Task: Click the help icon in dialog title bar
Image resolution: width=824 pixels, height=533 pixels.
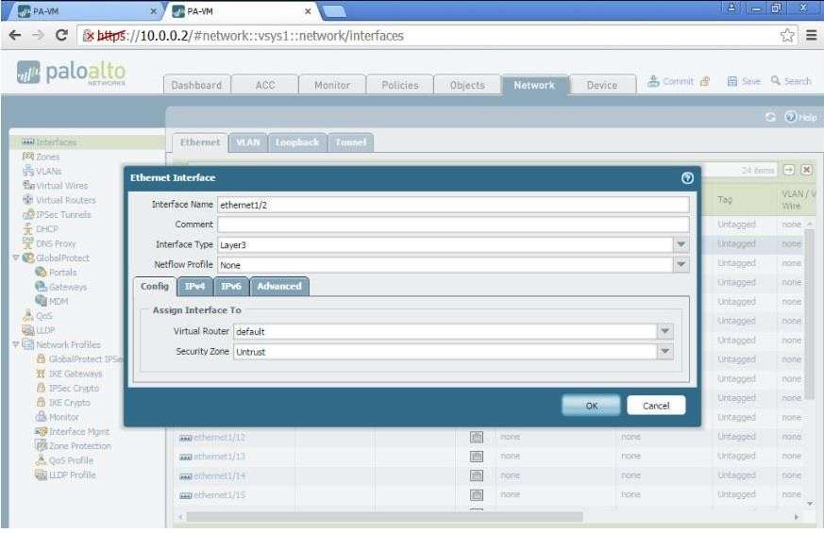Action: [686, 176]
